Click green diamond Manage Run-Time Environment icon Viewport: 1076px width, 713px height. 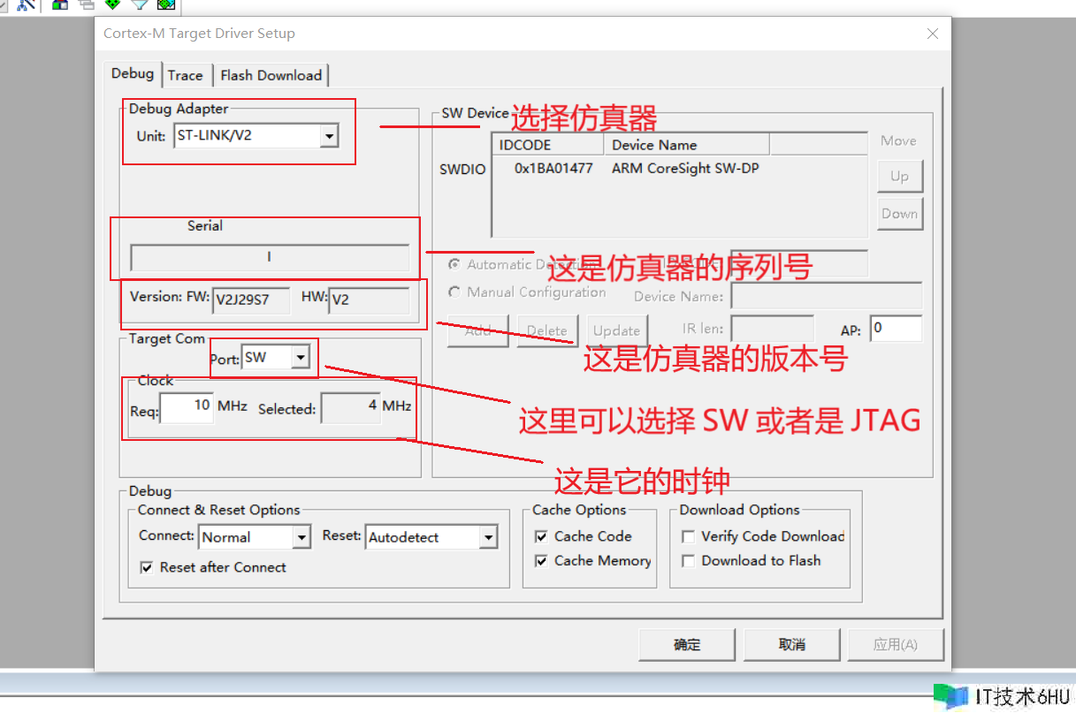pyautogui.click(x=112, y=4)
